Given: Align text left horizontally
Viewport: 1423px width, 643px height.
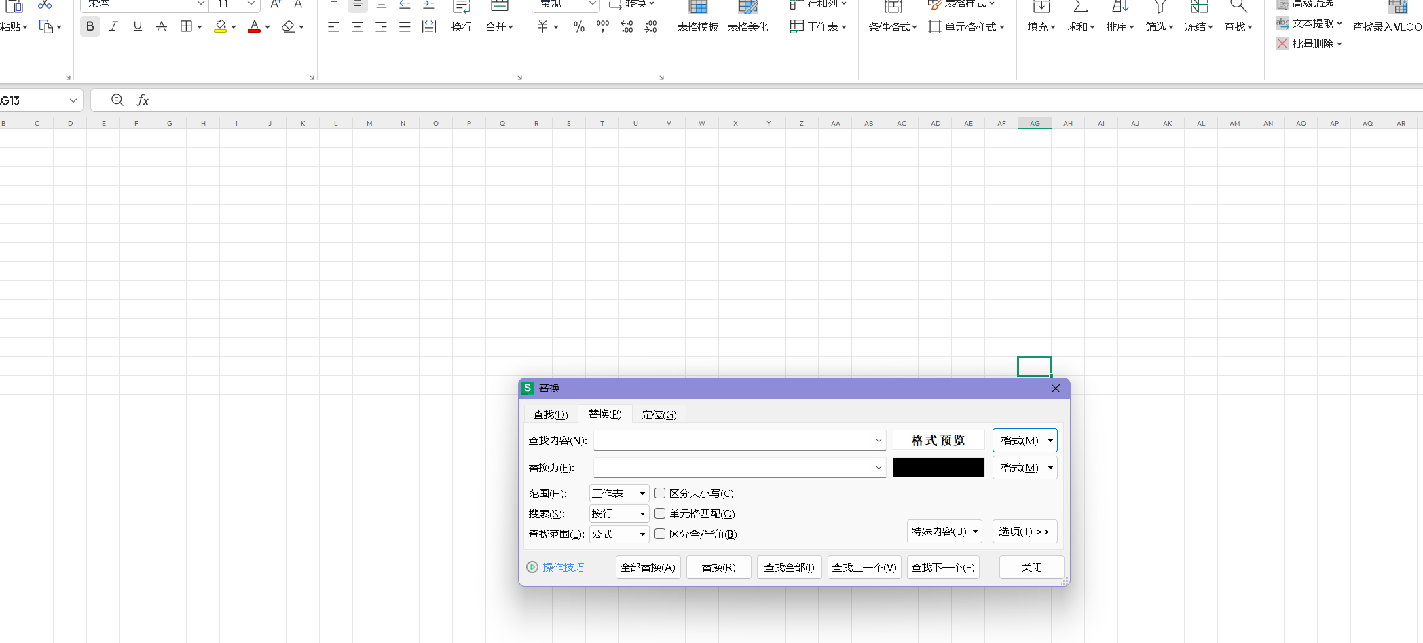Looking at the screenshot, I should [333, 27].
